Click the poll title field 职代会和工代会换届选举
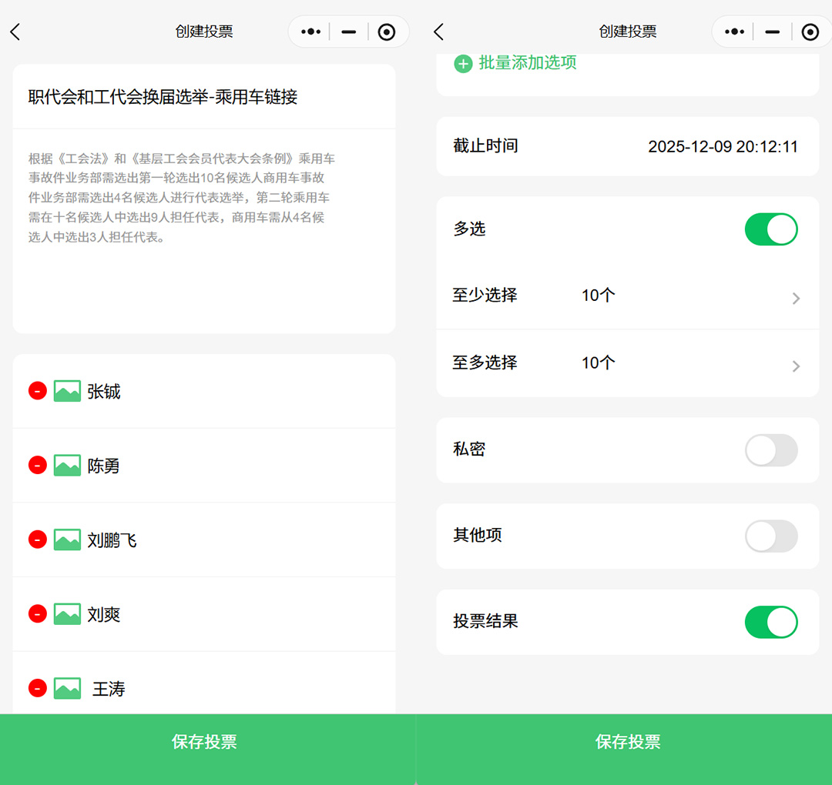This screenshot has width=832, height=785. coord(163,97)
